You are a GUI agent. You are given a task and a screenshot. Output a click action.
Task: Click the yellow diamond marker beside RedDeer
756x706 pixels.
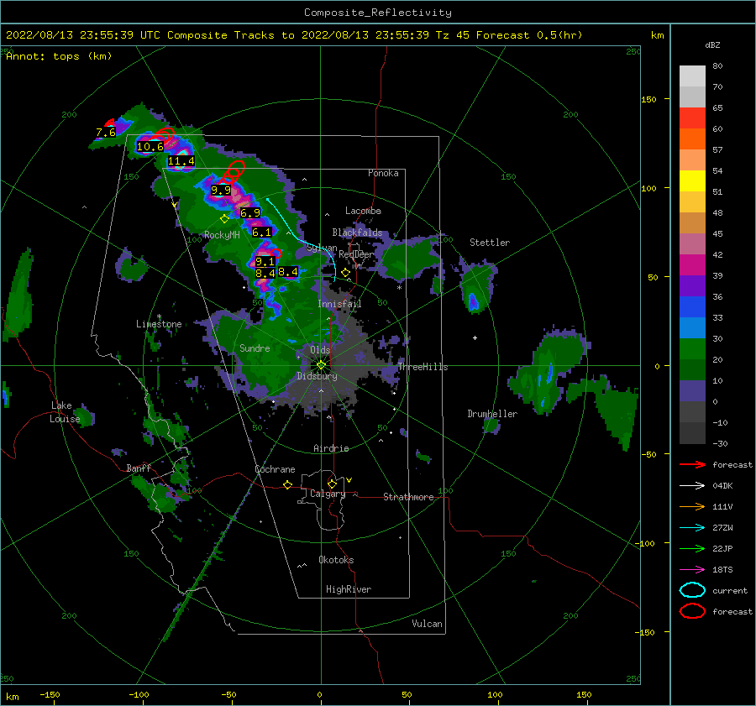coord(345,273)
